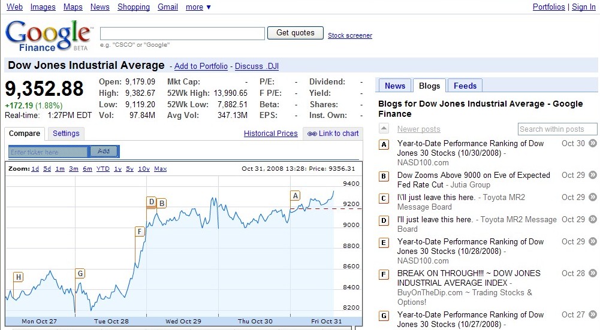This screenshot has width=600, height=330.
Task: Set chart zoom to 1d
Action: tap(35, 169)
